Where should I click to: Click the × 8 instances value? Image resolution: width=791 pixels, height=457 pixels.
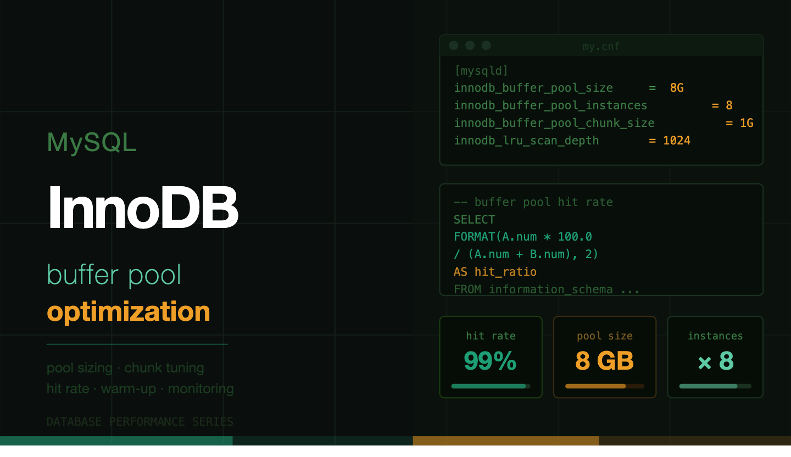coord(715,361)
